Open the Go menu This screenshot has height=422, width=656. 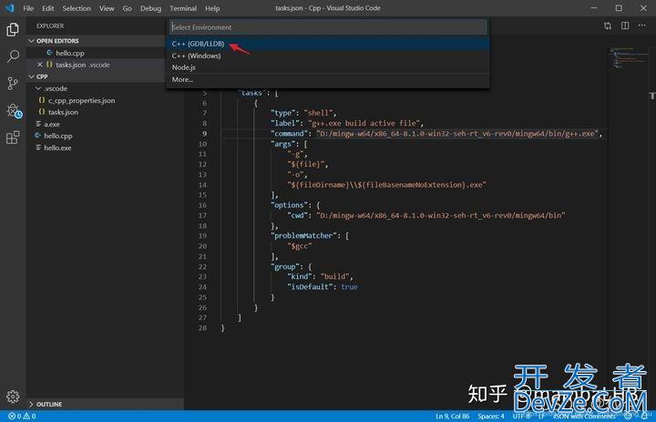(x=128, y=8)
